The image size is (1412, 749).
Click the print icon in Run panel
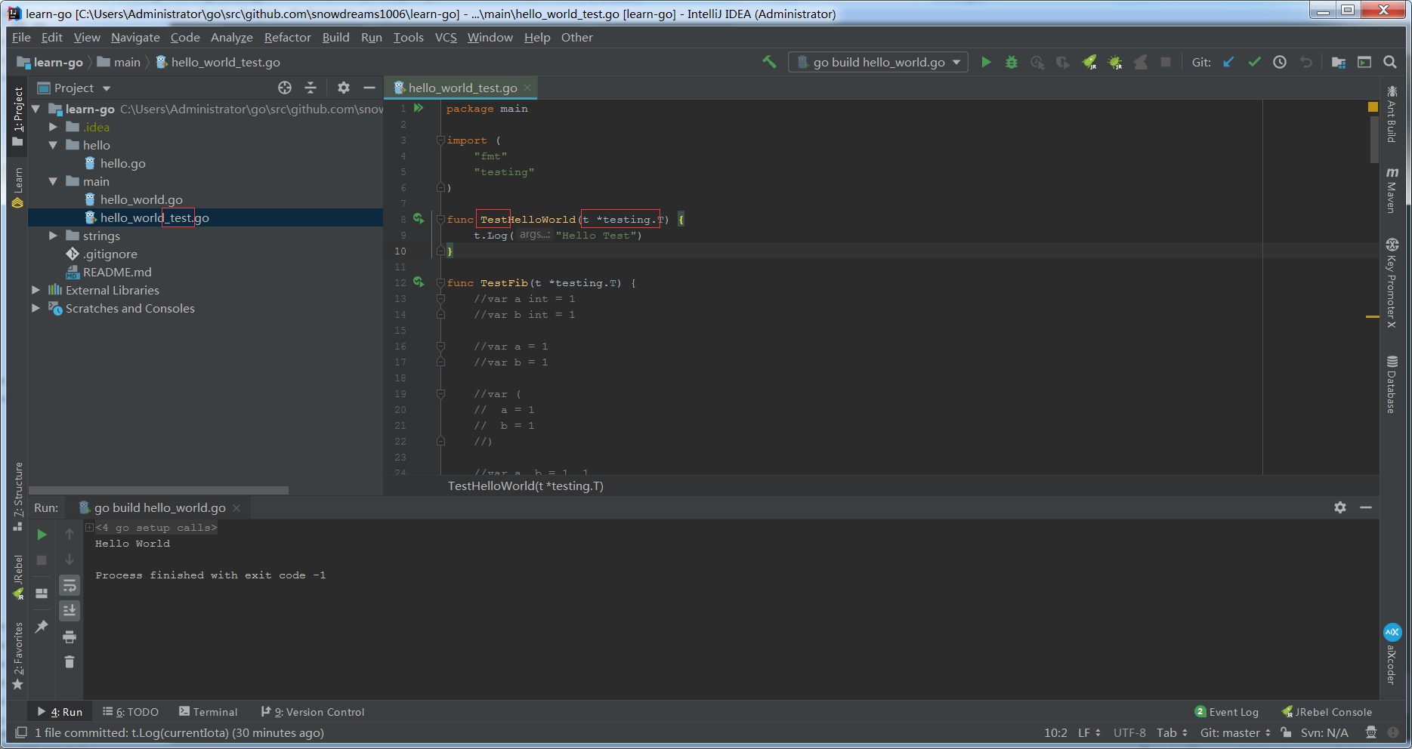tap(70, 636)
